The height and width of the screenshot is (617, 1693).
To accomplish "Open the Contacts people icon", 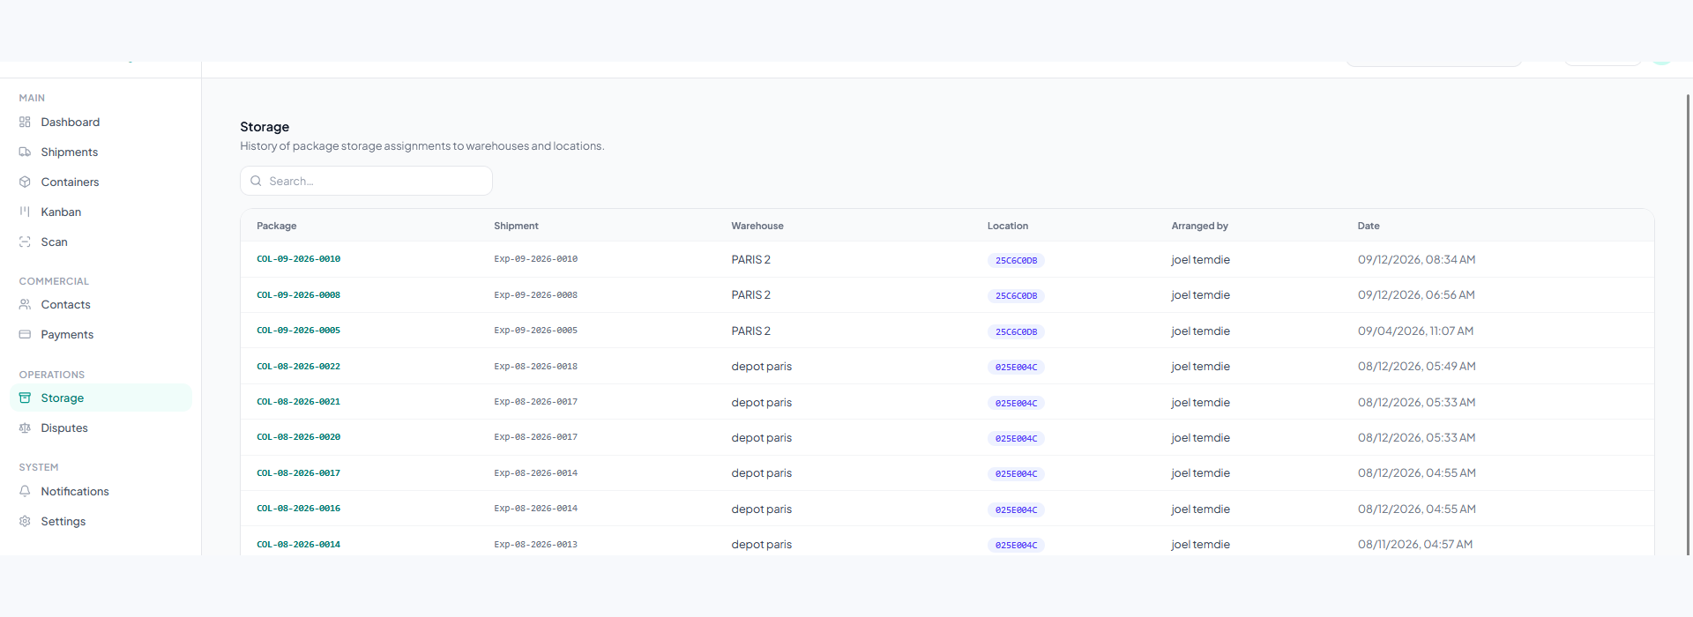I will [25, 305].
